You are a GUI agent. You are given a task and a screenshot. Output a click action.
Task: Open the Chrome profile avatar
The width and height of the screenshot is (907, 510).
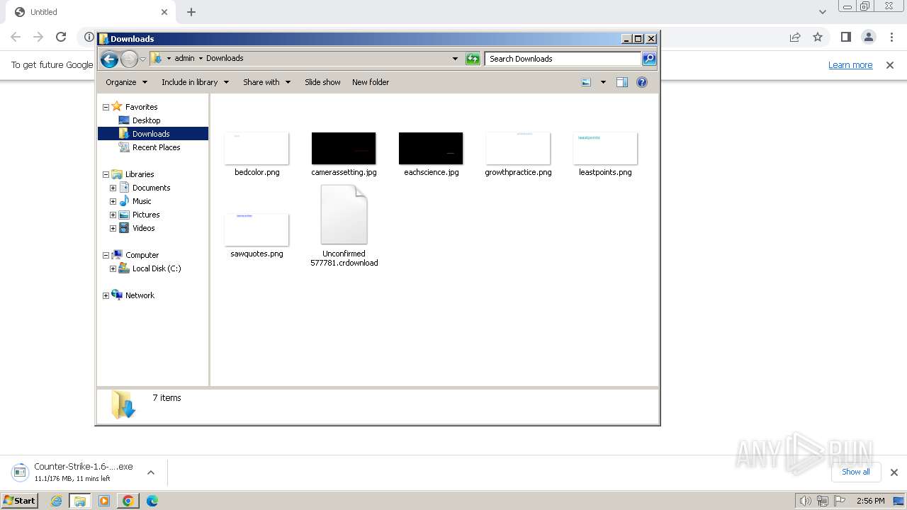click(868, 37)
